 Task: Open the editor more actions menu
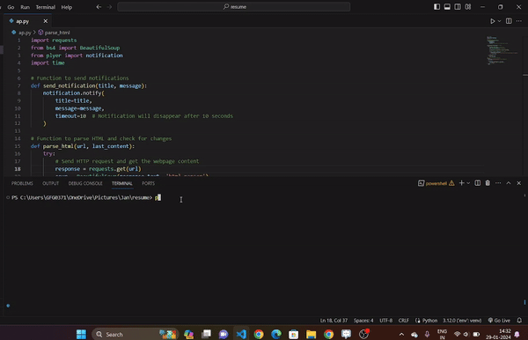click(x=519, y=21)
